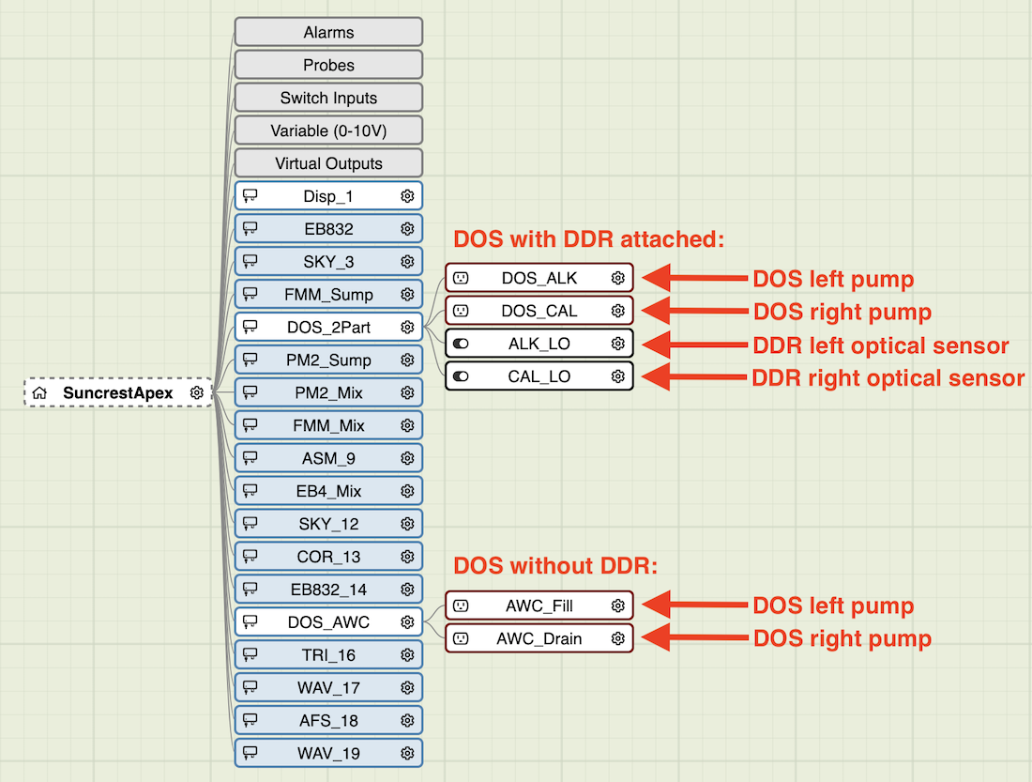The width and height of the screenshot is (1032, 782).
Task: Toggle the ALK_LO switch icon
Action: (461, 344)
